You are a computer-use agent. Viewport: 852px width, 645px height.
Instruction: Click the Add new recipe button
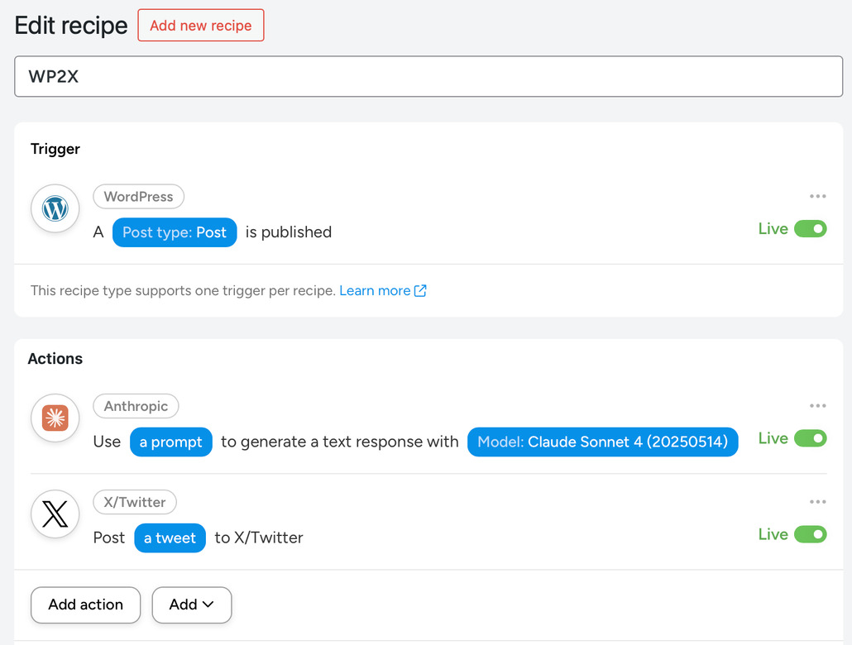pos(201,26)
